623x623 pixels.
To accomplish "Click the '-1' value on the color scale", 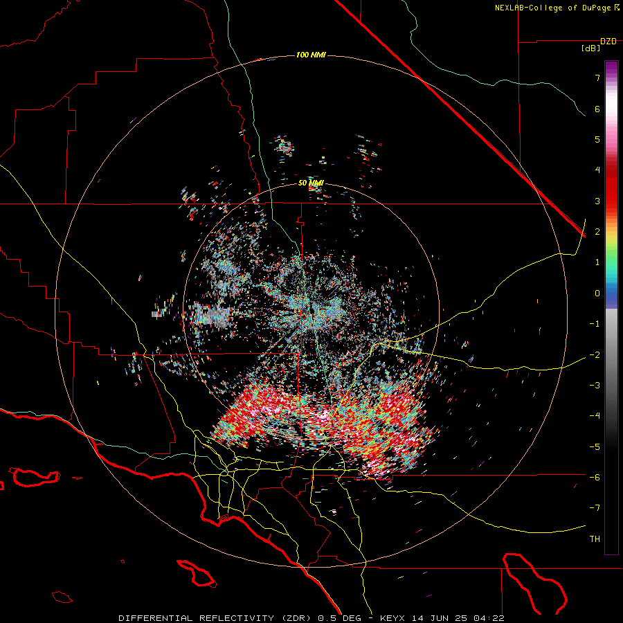I will [595, 324].
